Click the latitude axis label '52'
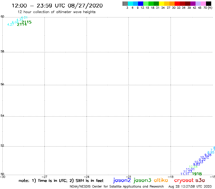 point(2,145)
